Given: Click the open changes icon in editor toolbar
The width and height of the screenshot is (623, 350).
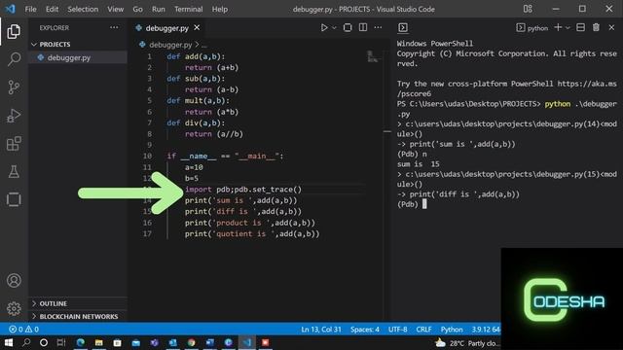Looking at the screenshot, I should [348, 27].
